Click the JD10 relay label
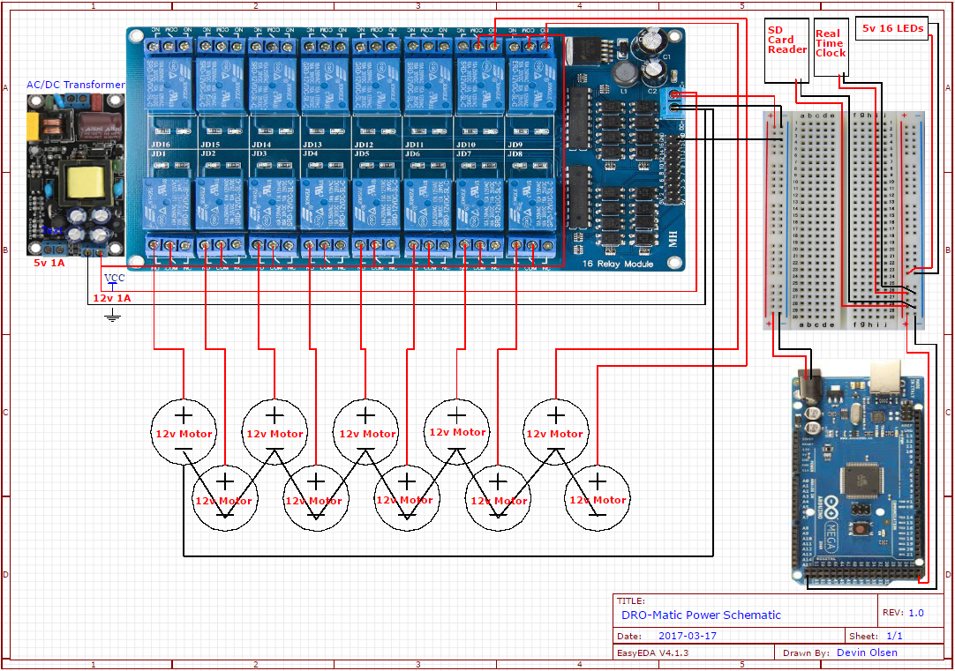The width and height of the screenshot is (955, 671). tap(466, 145)
